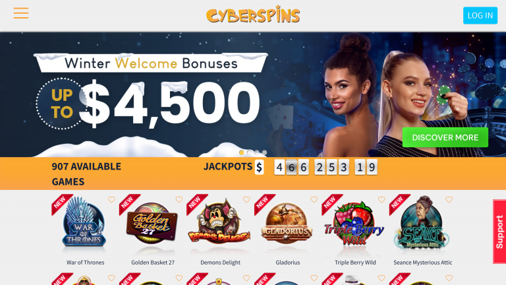This screenshot has height=285, width=506.
Task: Click the LOG IN button
Action: pos(480,15)
